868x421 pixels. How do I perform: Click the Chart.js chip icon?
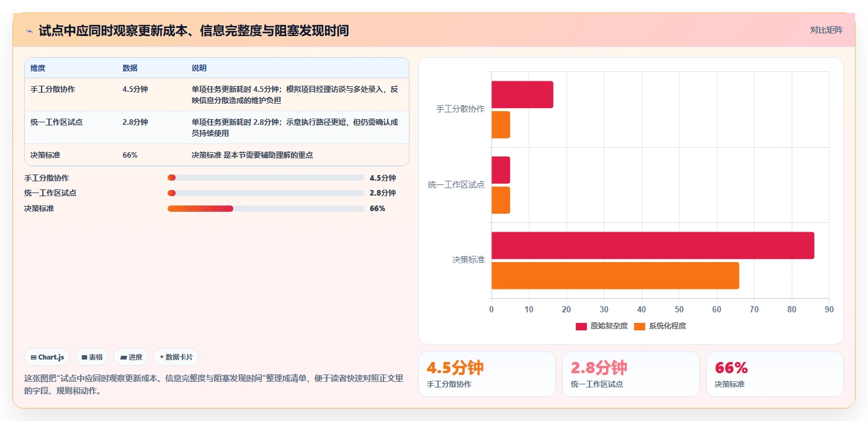pos(34,357)
